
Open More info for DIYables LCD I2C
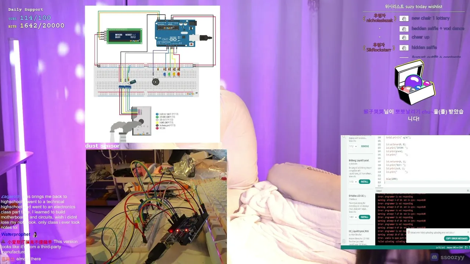(x=352, y=212)
